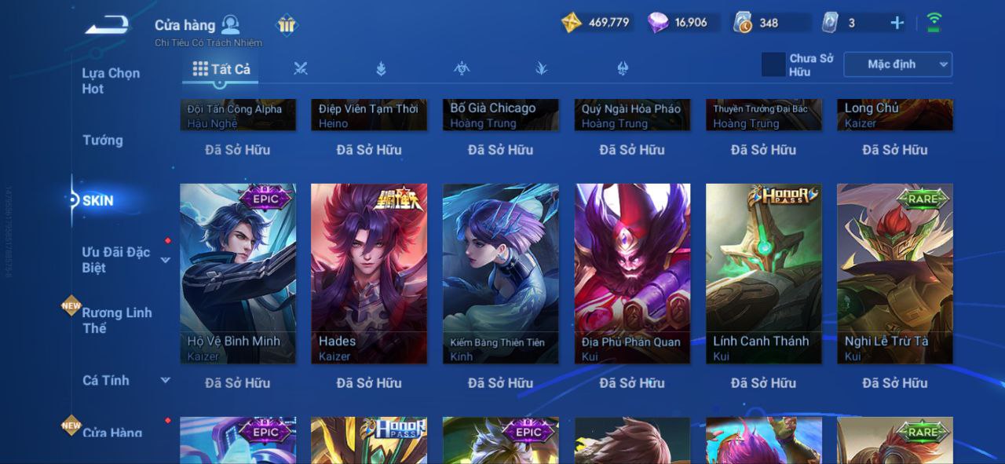Tap the wifi signal status icon

[934, 23]
